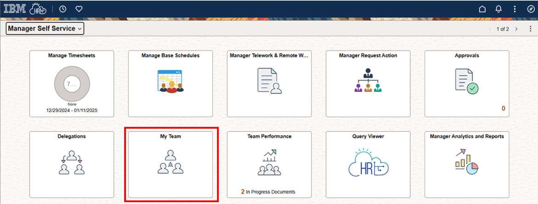Open Favorites heart icon
The image size is (538, 204).
click(x=79, y=9)
